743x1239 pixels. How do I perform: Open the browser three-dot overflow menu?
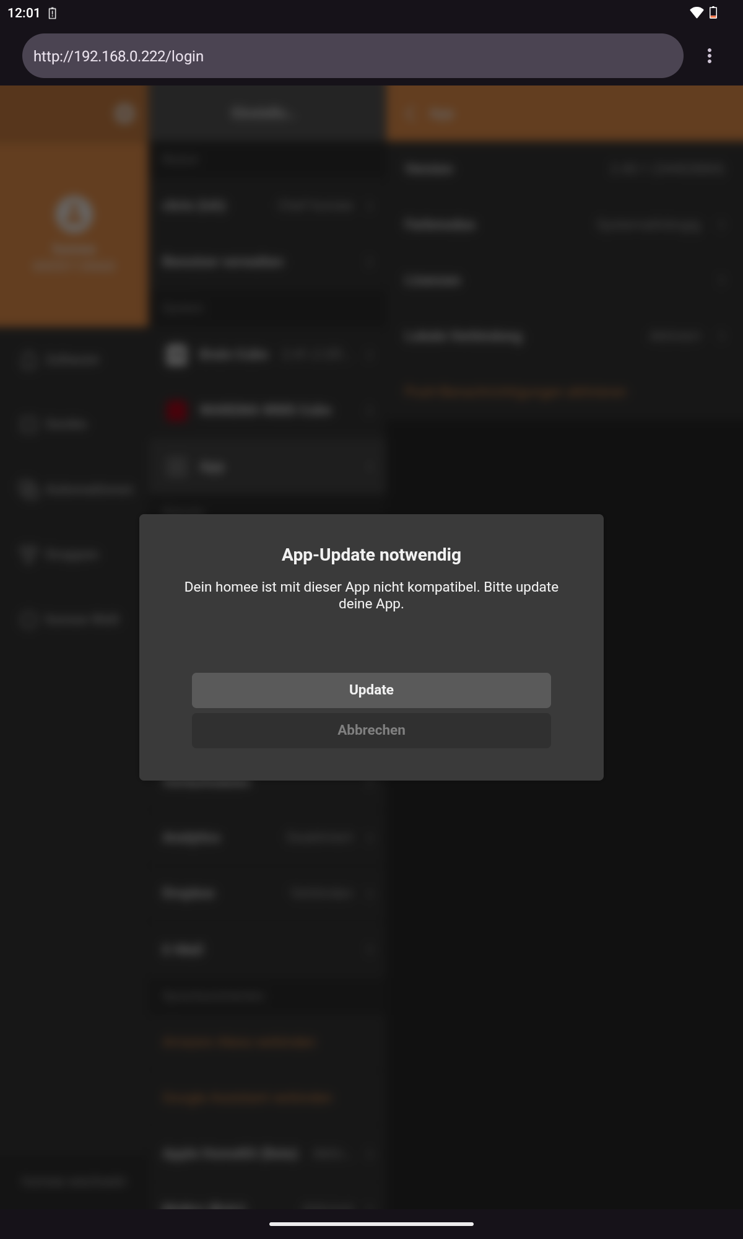(709, 56)
